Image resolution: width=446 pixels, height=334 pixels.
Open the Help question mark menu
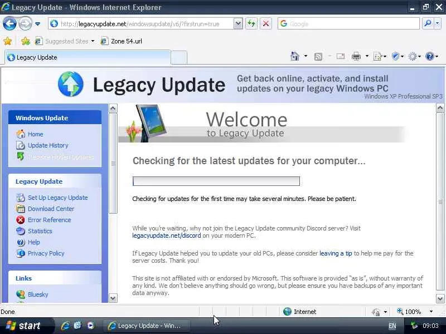tap(432, 56)
